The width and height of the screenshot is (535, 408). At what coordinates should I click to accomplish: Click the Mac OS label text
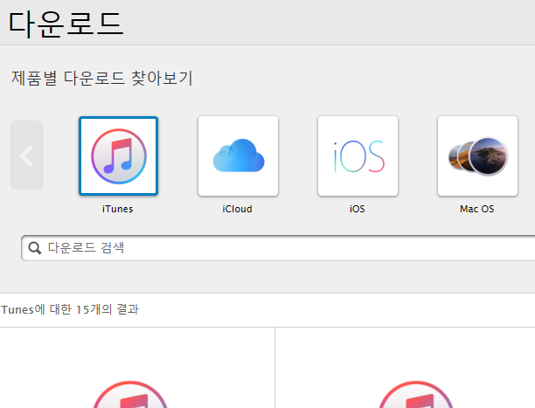[x=477, y=209]
